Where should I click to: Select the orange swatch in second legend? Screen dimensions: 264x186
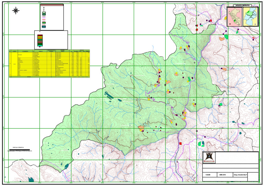[x=40, y=38]
